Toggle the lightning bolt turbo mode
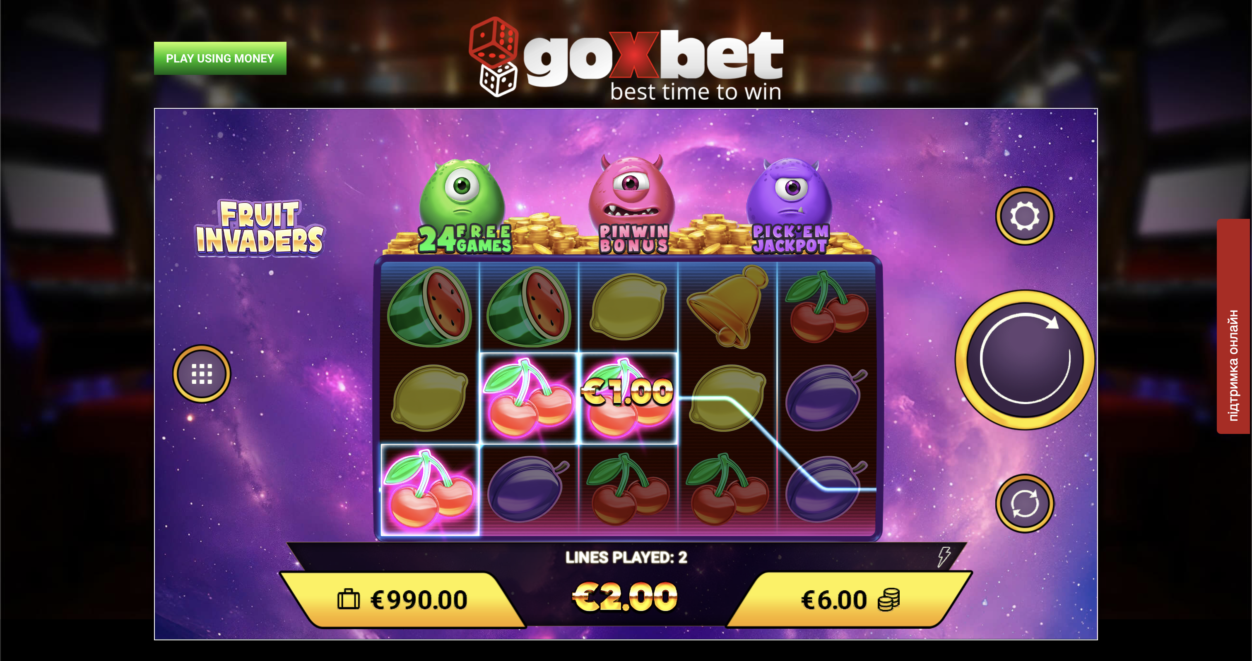This screenshot has width=1252, height=661. 944,557
